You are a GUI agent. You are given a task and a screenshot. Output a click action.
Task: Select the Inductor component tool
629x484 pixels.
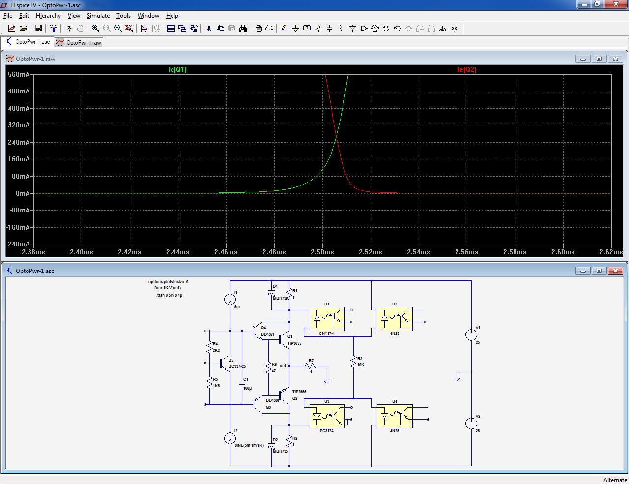click(341, 29)
